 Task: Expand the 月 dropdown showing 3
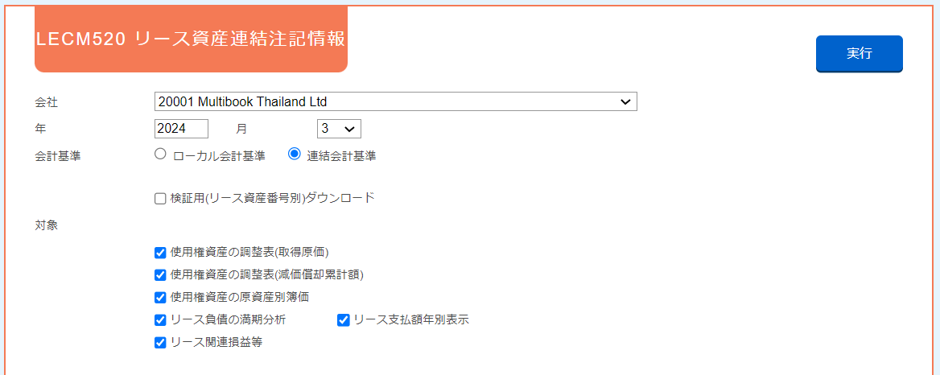pos(339,129)
